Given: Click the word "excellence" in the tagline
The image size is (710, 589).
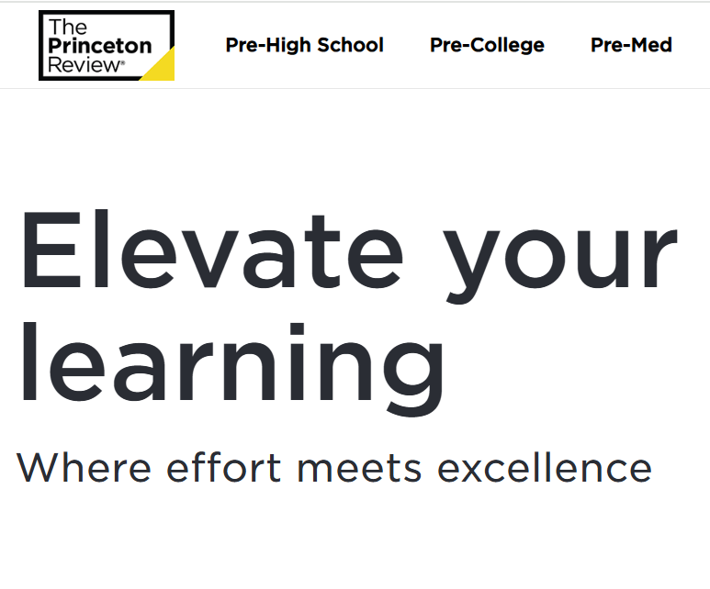Looking at the screenshot, I should click(x=544, y=468).
